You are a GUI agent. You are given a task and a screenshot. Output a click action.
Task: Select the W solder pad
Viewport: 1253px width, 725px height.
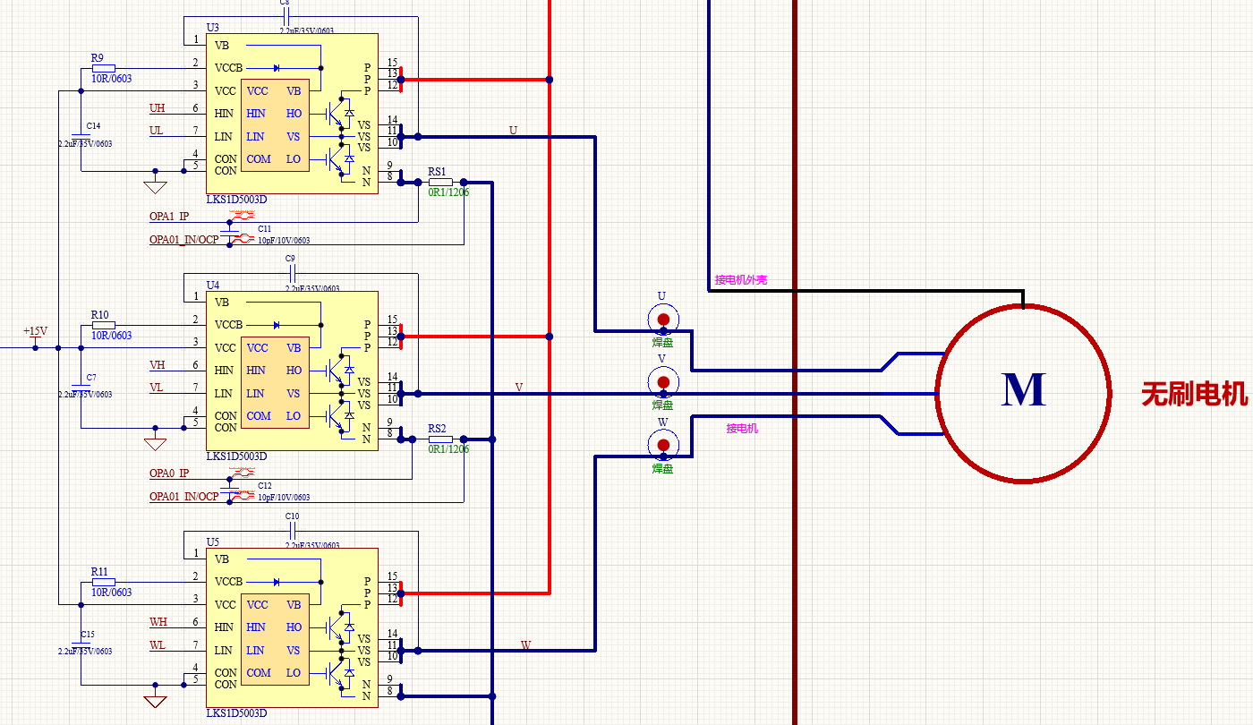(x=663, y=444)
